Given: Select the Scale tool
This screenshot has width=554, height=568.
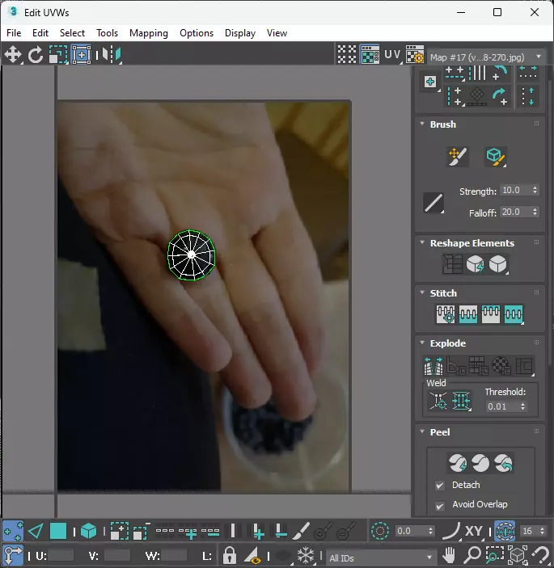Looking at the screenshot, I should [58, 55].
